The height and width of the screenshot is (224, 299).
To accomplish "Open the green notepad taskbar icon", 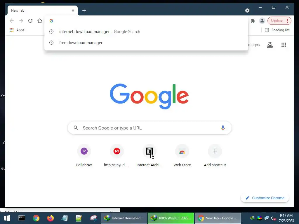I will (x=79, y=218).
